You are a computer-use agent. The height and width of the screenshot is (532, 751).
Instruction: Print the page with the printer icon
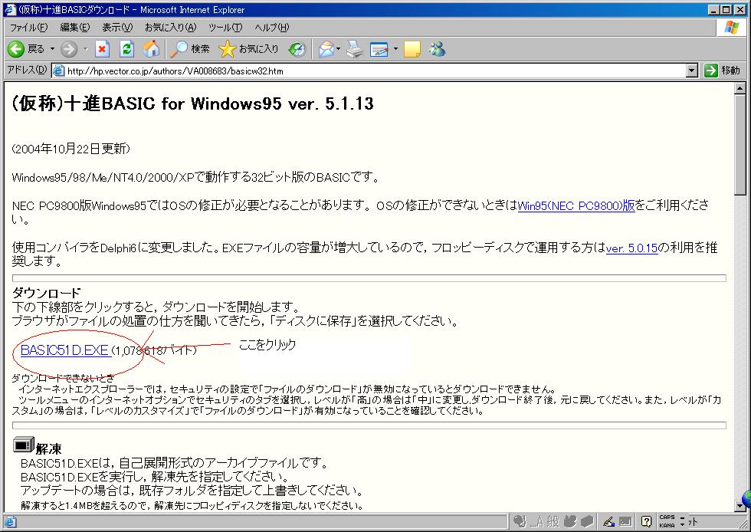(355, 49)
